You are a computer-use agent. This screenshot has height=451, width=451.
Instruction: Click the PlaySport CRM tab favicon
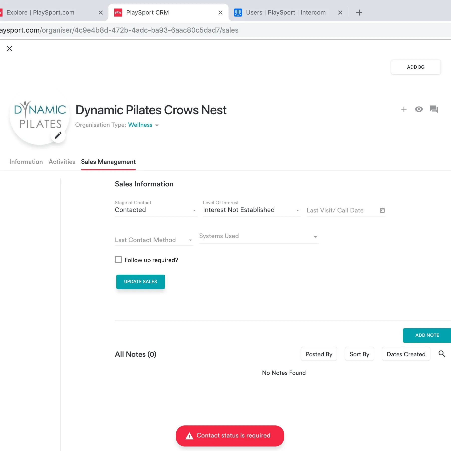tap(118, 13)
